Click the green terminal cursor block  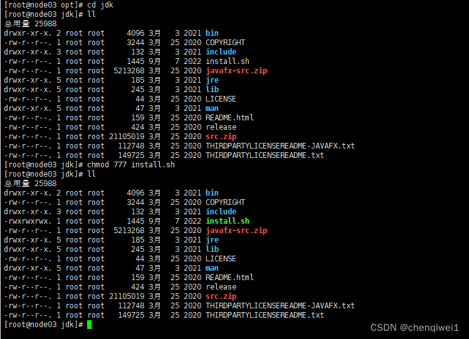89,325
